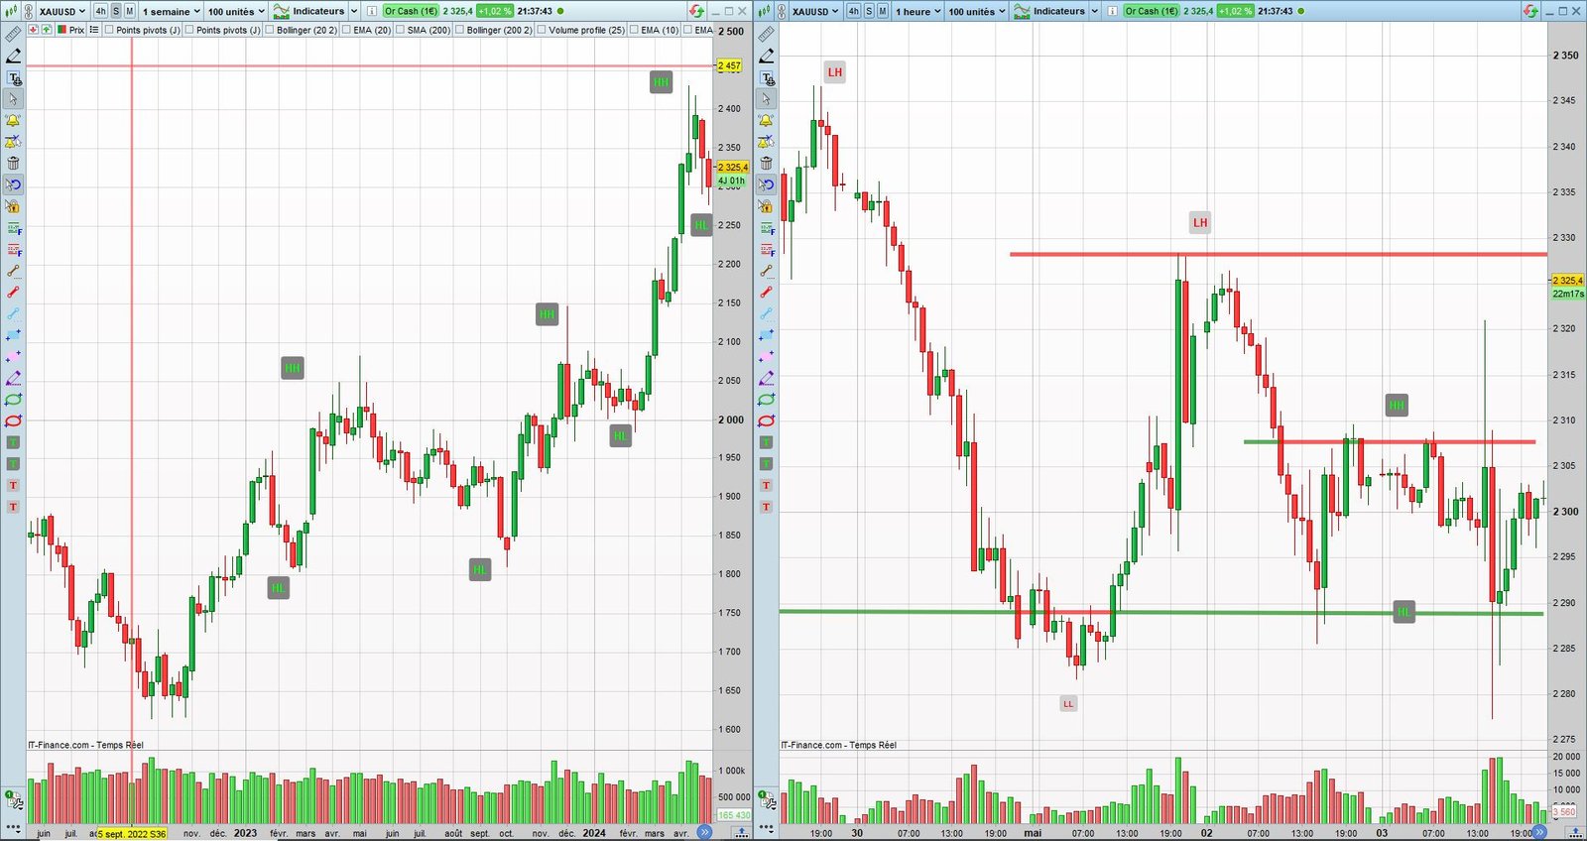The width and height of the screenshot is (1587, 841).
Task: Click scroll-to-latest arrow in weekly chart
Action: [704, 832]
